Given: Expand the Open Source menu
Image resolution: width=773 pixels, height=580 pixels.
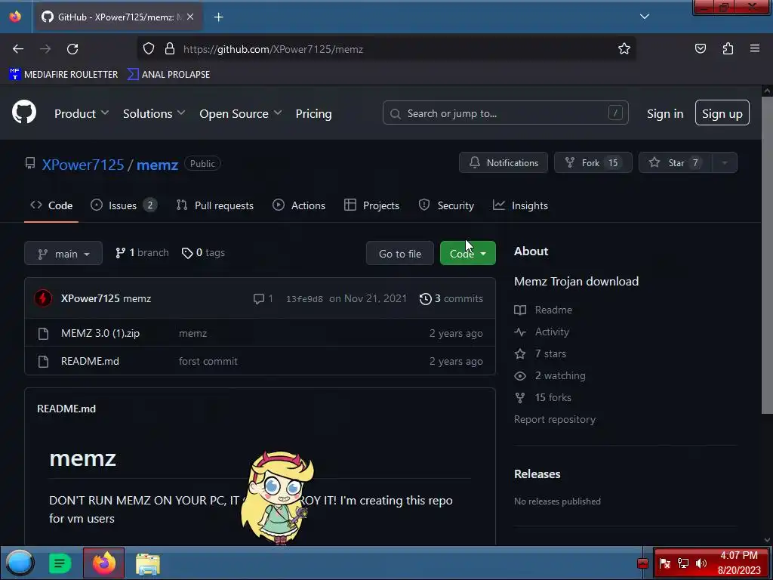Looking at the screenshot, I should [241, 113].
